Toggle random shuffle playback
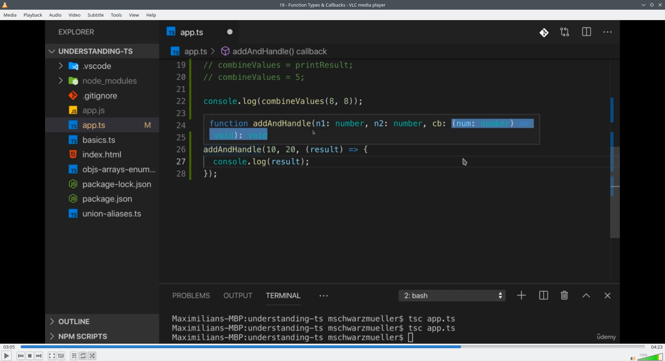 click(x=92, y=356)
